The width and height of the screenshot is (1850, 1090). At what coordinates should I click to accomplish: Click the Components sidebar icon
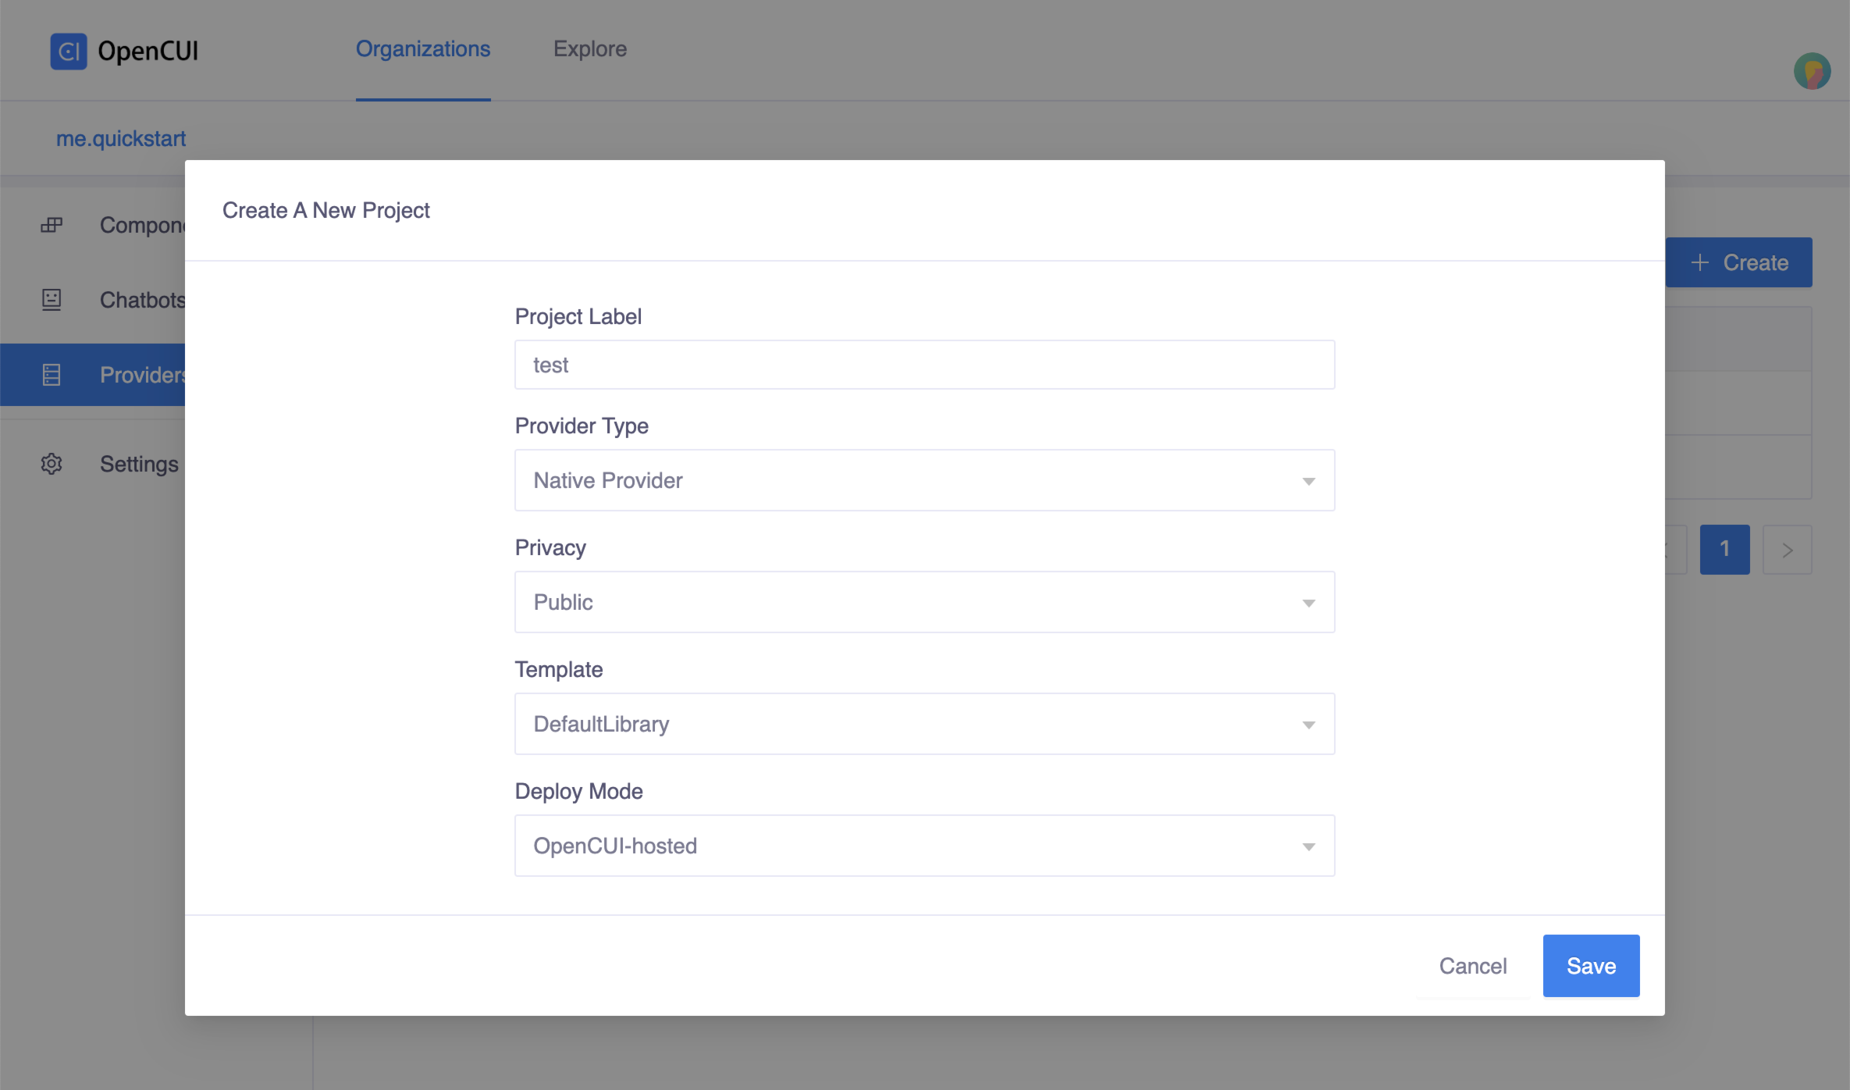[x=52, y=225]
